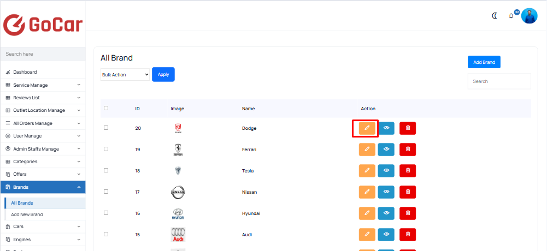Viewport: 547px width, 251px height.
Task: Open notifications bell icon
Action: [x=511, y=16]
